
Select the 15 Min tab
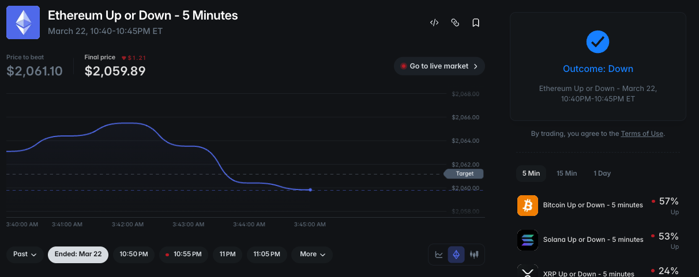coord(566,173)
